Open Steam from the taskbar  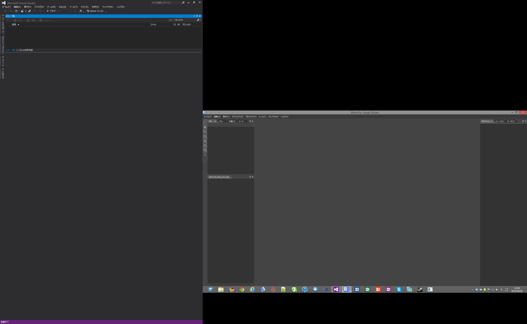coord(420,289)
